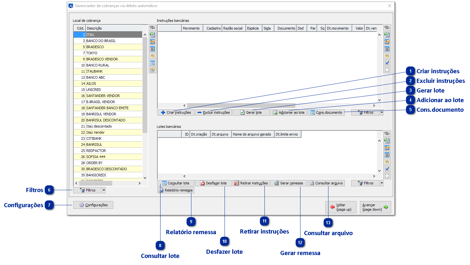Viewport: 470px width, 265px height.
Task: Click the bank list vertical scrollbar track
Action: click(145, 154)
